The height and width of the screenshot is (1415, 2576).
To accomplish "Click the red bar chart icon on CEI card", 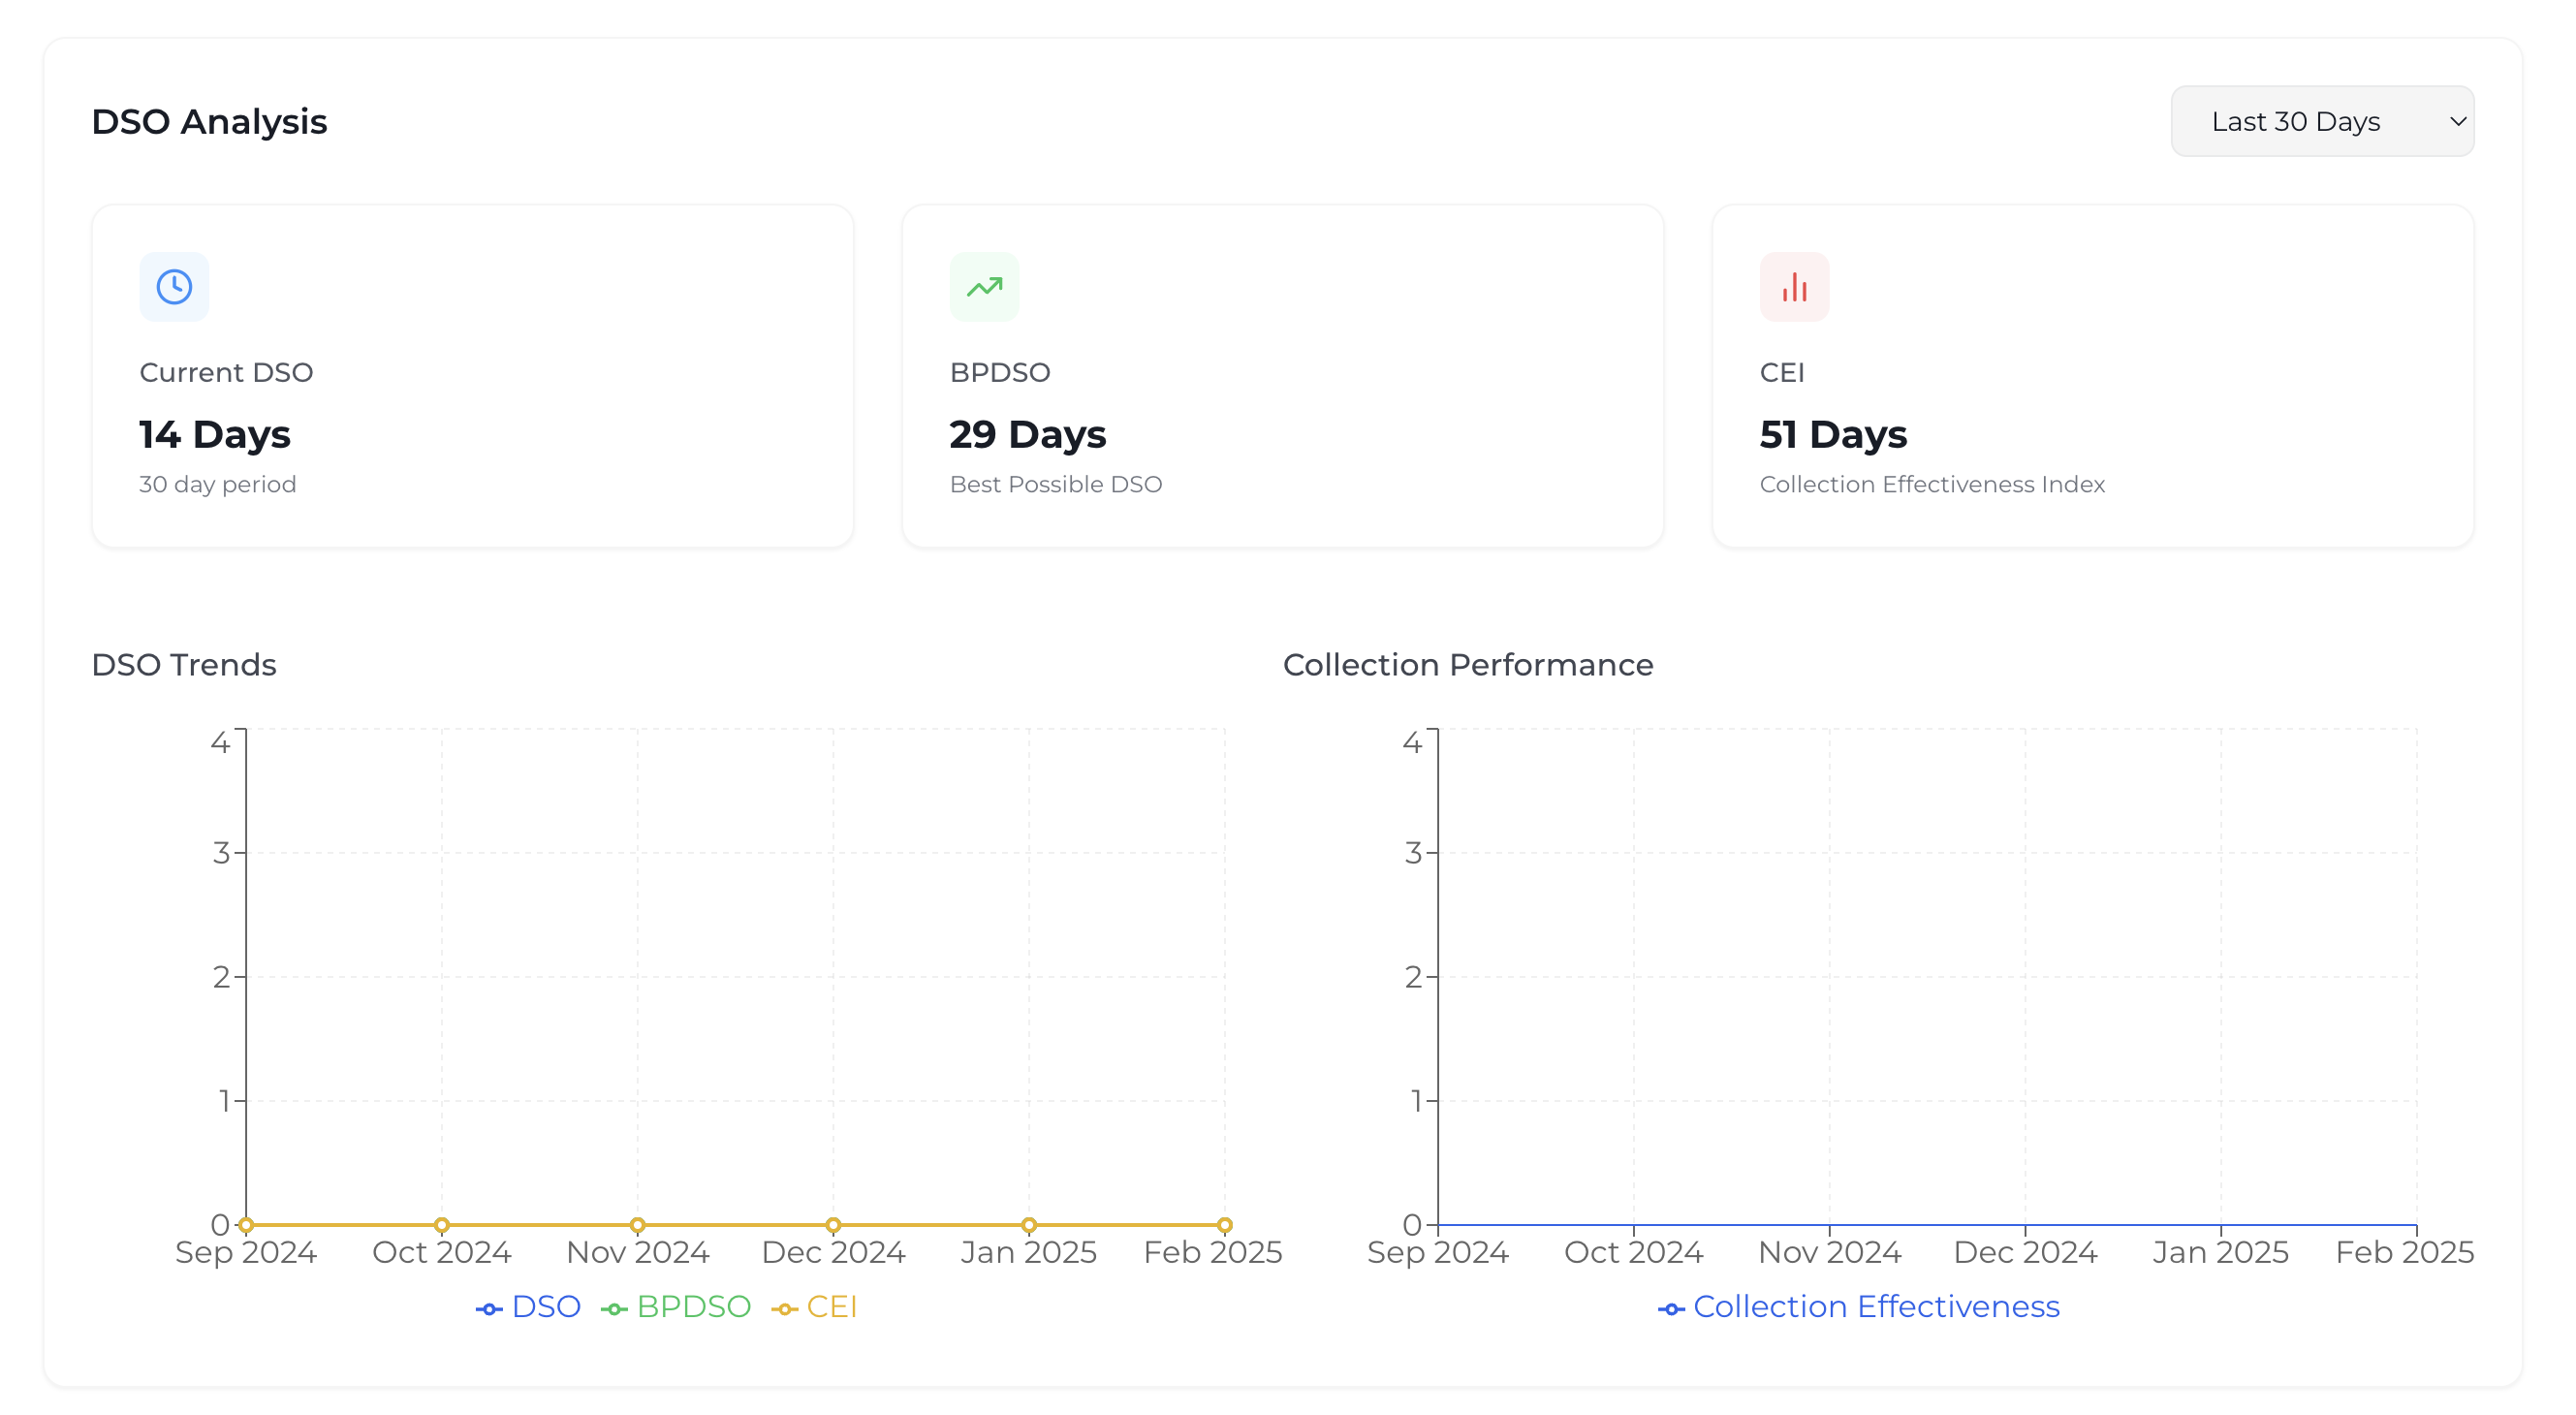I will coord(1794,287).
